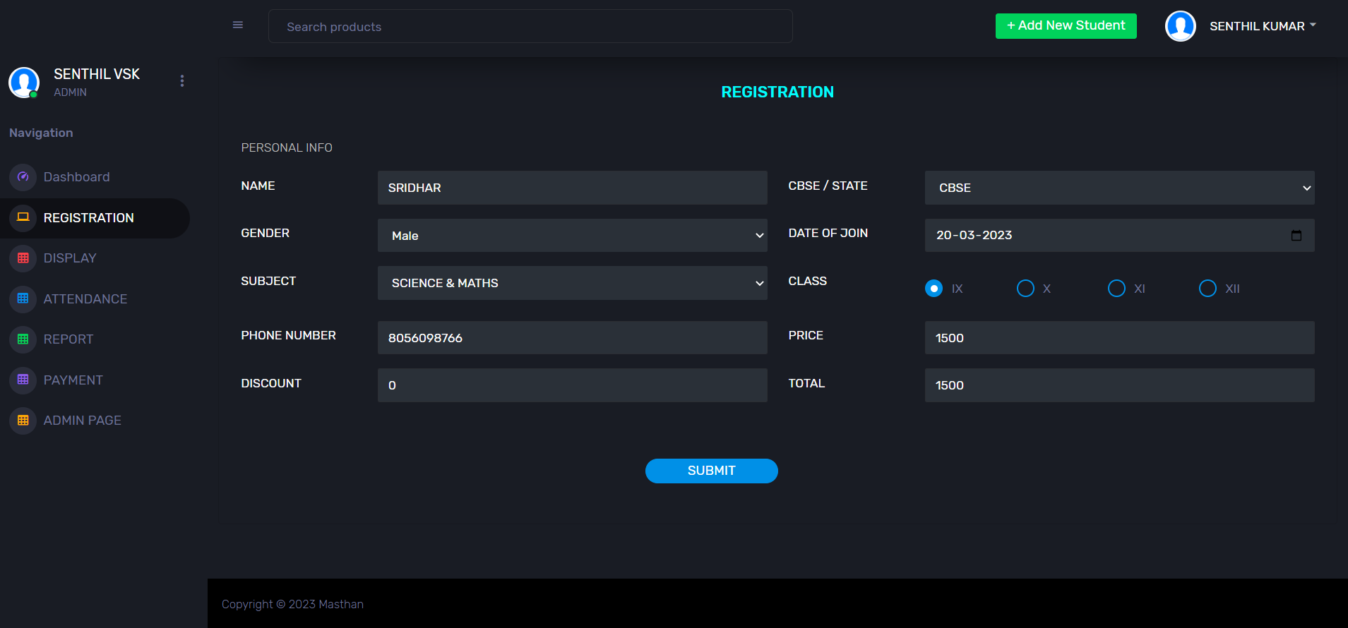Image resolution: width=1348 pixels, height=628 pixels.
Task: Select class XI radio button
Action: click(1116, 289)
